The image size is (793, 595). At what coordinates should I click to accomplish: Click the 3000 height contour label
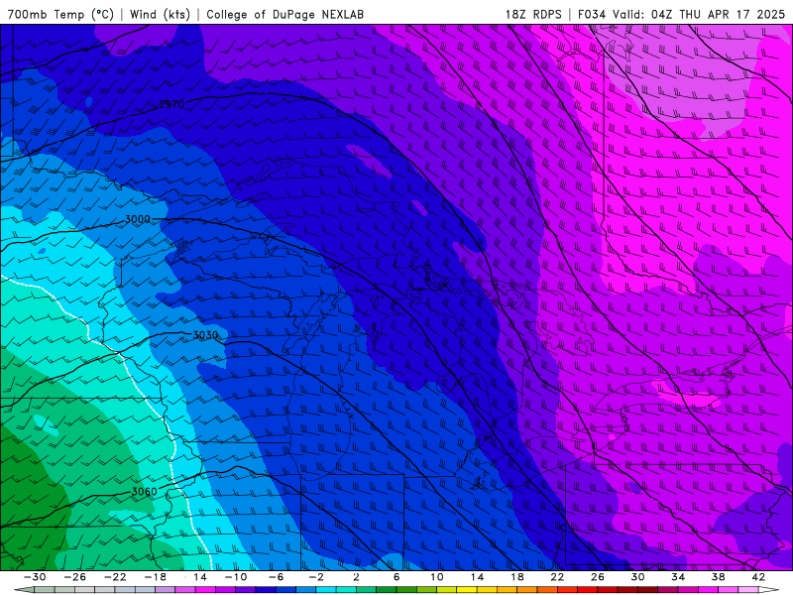pos(138,219)
